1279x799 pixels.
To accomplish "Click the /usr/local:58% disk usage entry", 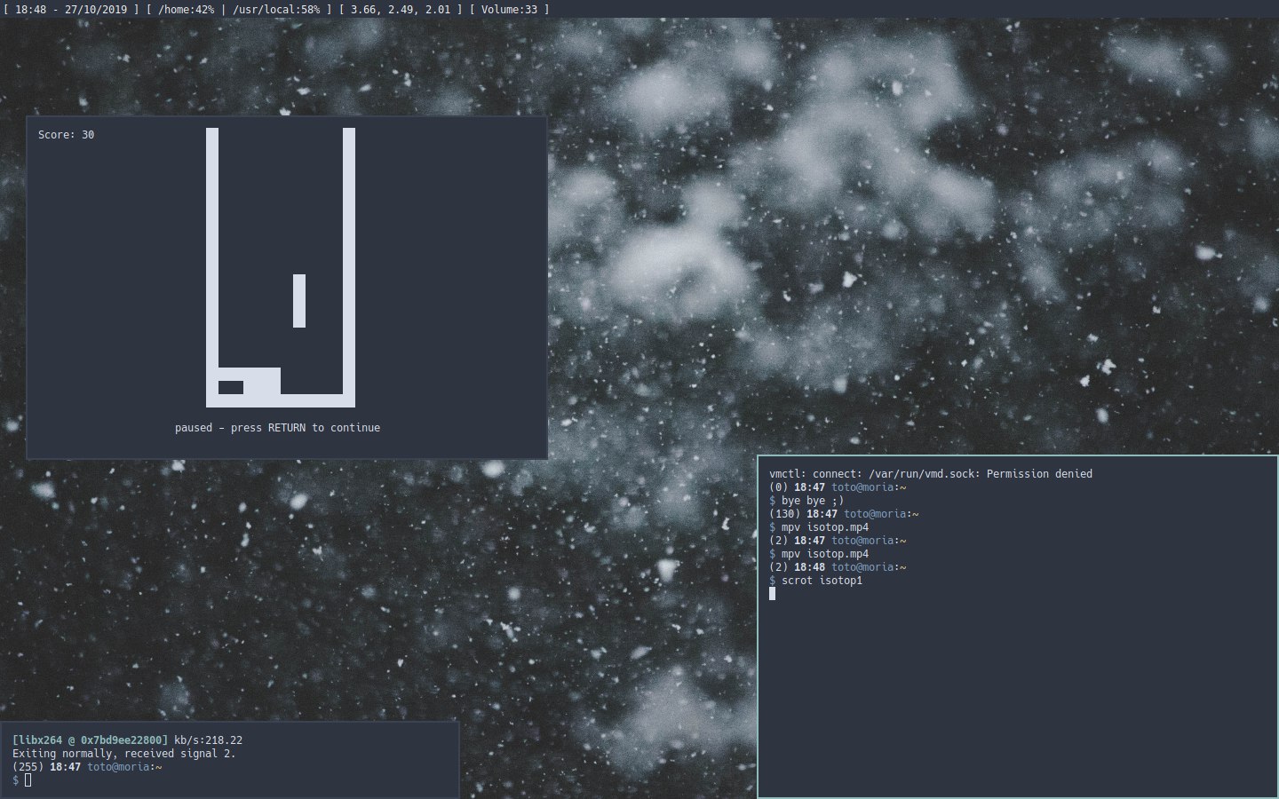I will [x=276, y=9].
